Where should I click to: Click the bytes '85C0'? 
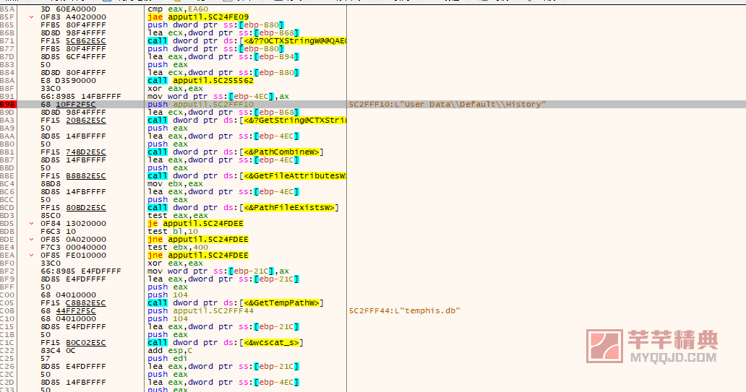pyautogui.click(x=51, y=215)
